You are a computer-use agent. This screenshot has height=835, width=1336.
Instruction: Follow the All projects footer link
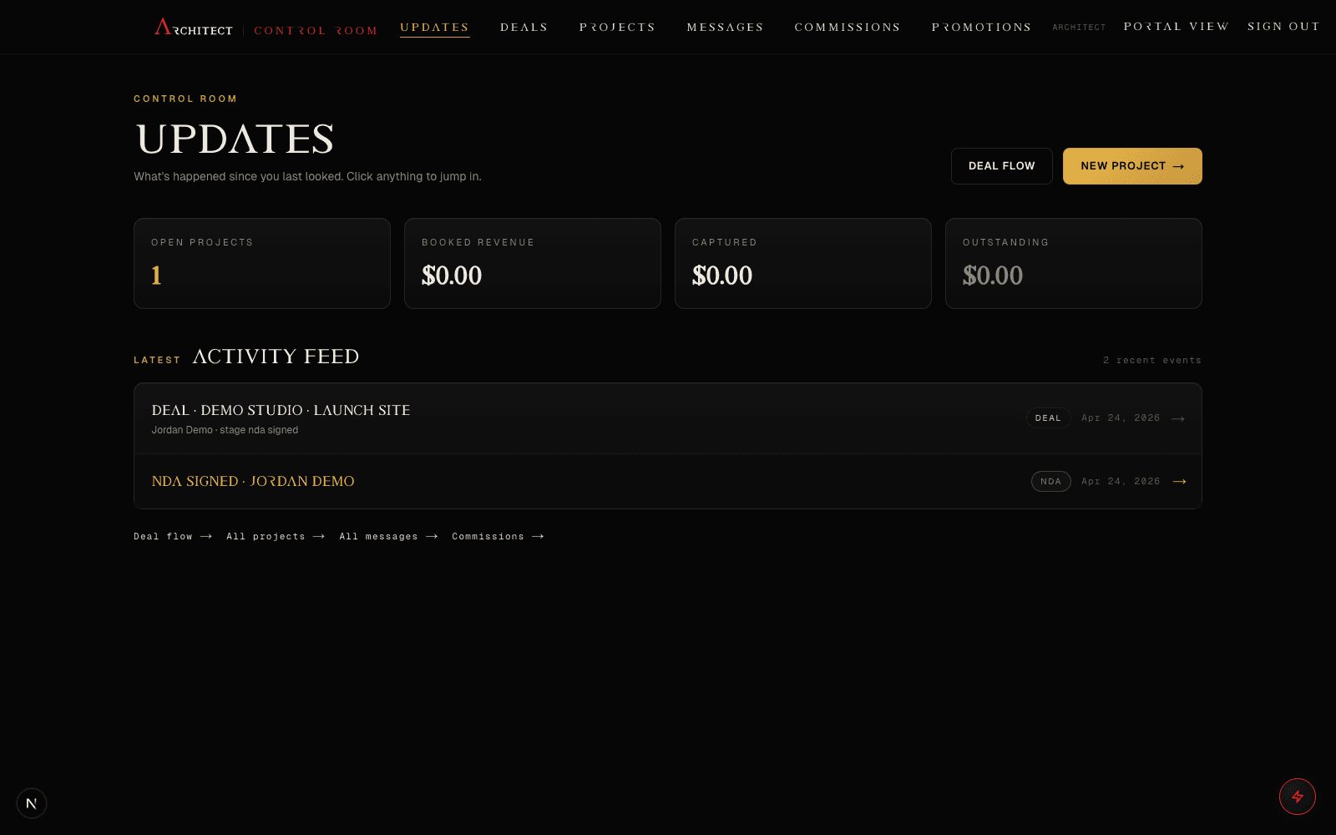(276, 537)
